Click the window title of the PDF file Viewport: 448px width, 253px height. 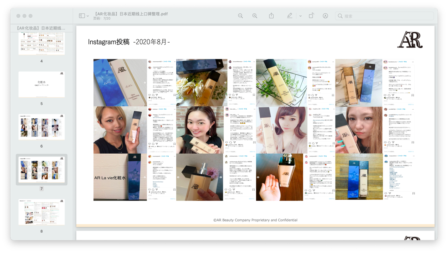pyautogui.click(x=131, y=14)
